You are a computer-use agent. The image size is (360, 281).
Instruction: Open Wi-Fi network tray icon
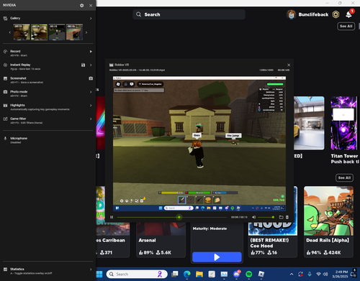click(318, 274)
